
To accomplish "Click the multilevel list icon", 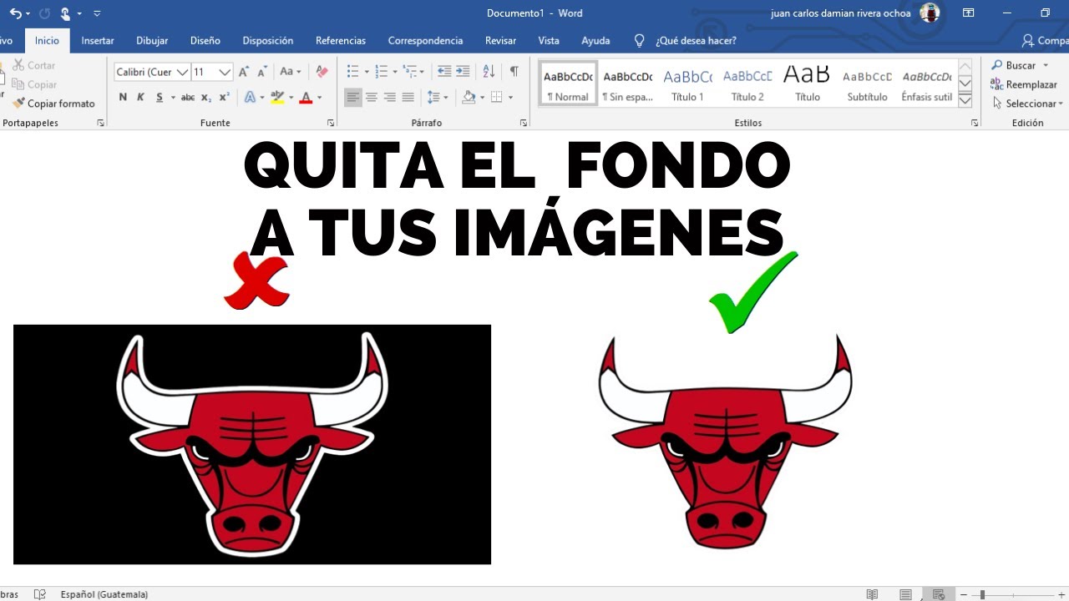I will click(409, 72).
